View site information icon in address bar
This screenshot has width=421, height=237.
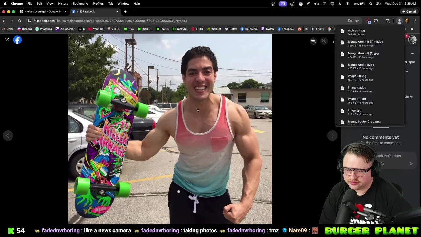29,21
